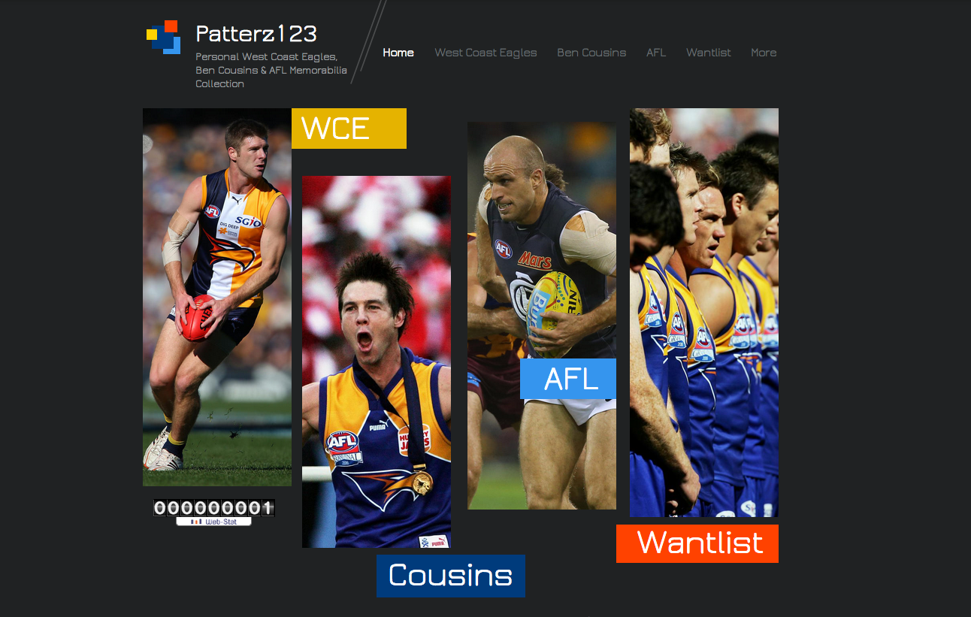The width and height of the screenshot is (971, 617).
Task: Click the orange Wantlist label
Action: tap(697, 543)
